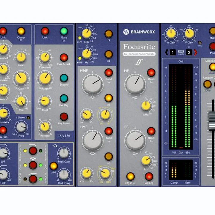Click the THD indicator light
This screenshot has height=215, width=215.
pyautogui.click(x=200, y=43)
